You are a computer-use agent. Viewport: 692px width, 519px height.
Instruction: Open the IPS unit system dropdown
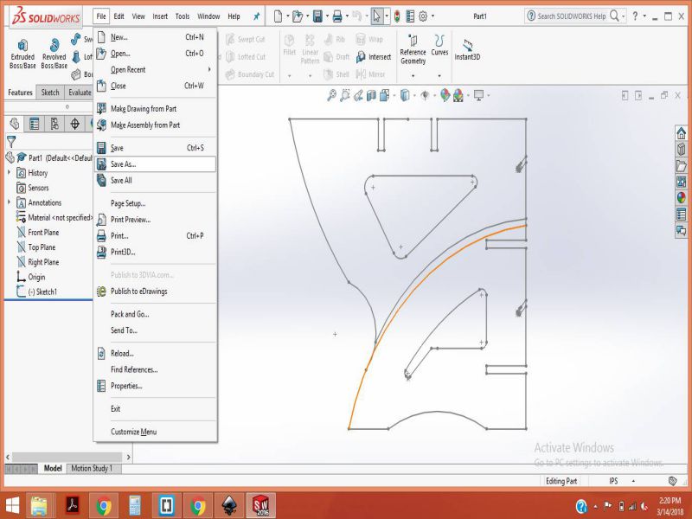[633, 481]
